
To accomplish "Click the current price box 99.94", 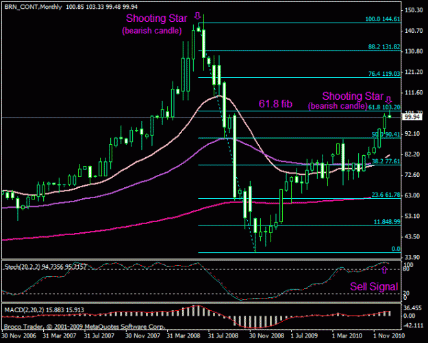I will 412,117.
